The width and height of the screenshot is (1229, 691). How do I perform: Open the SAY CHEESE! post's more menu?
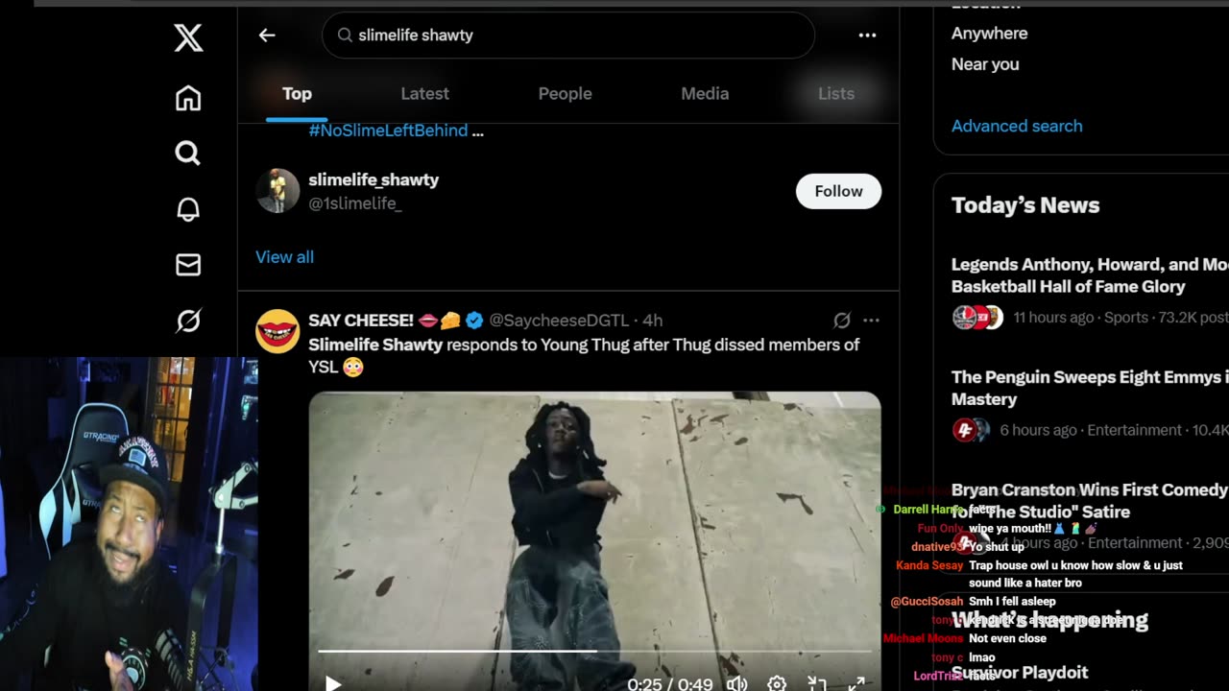[871, 321]
